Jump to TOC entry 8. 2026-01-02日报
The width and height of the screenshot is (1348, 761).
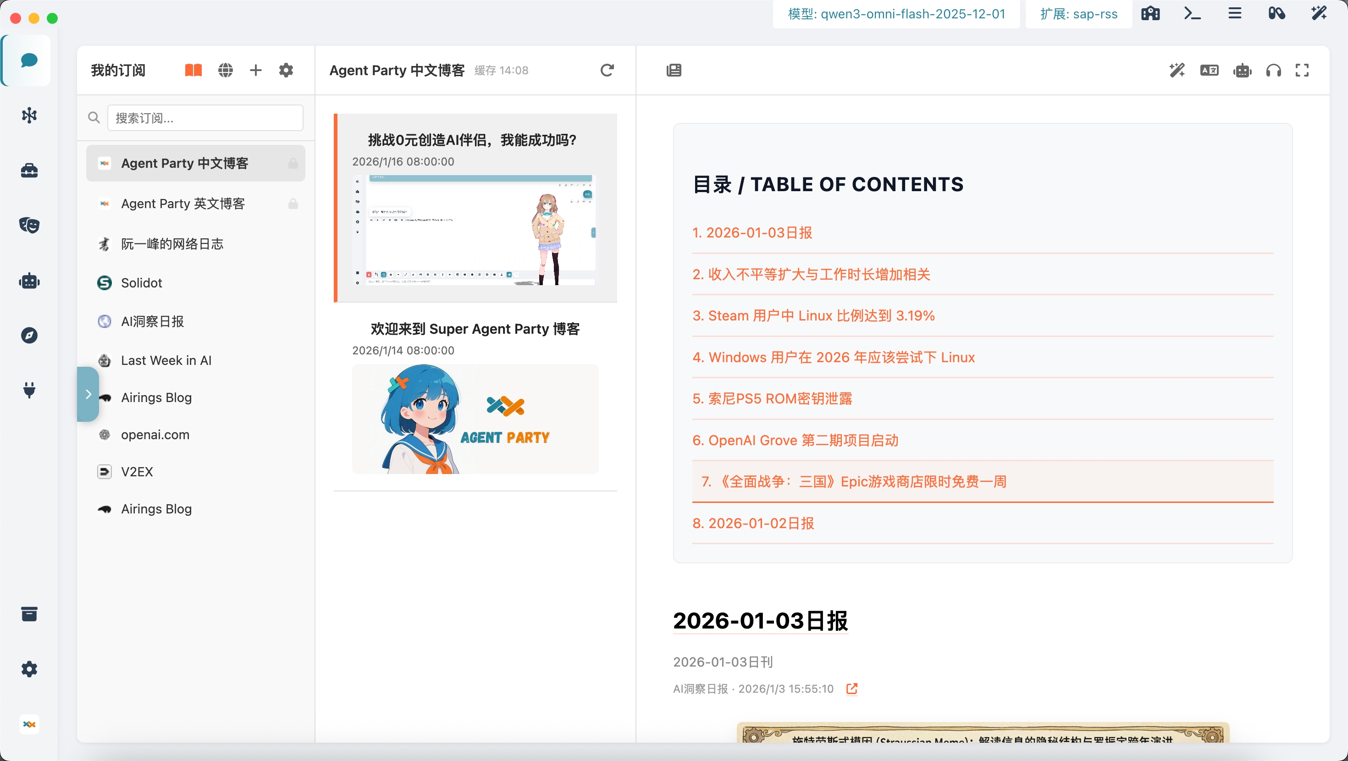pyautogui.click(x=983, y=523)
